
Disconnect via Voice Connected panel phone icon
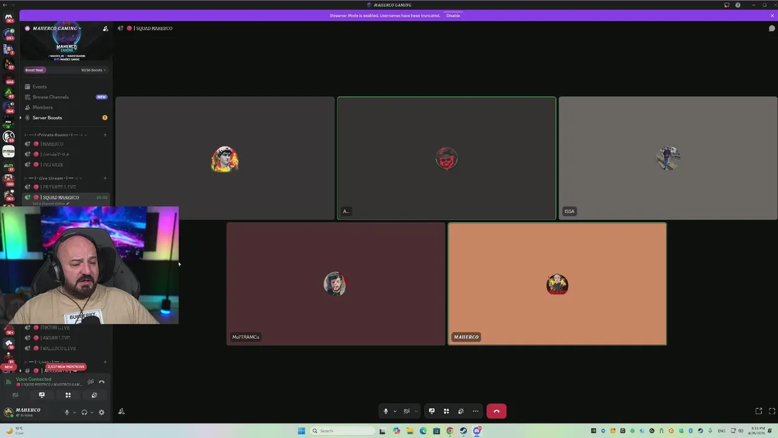click(x=102, y=382)
